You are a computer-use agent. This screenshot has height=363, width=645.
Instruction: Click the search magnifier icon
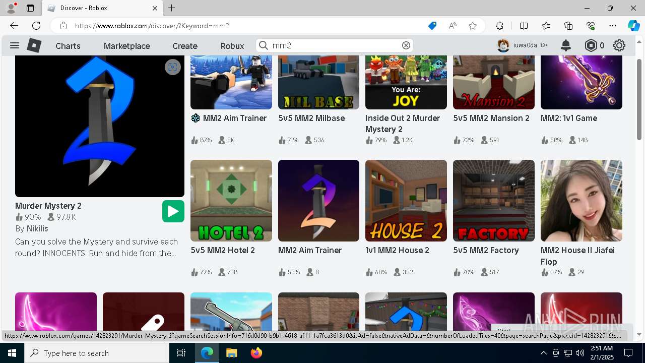point(264,45)
